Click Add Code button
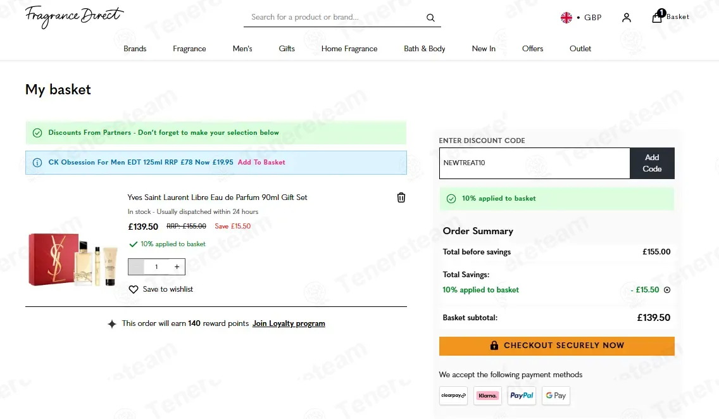Viewport: 719px width, 419px height. pos(652,163)
